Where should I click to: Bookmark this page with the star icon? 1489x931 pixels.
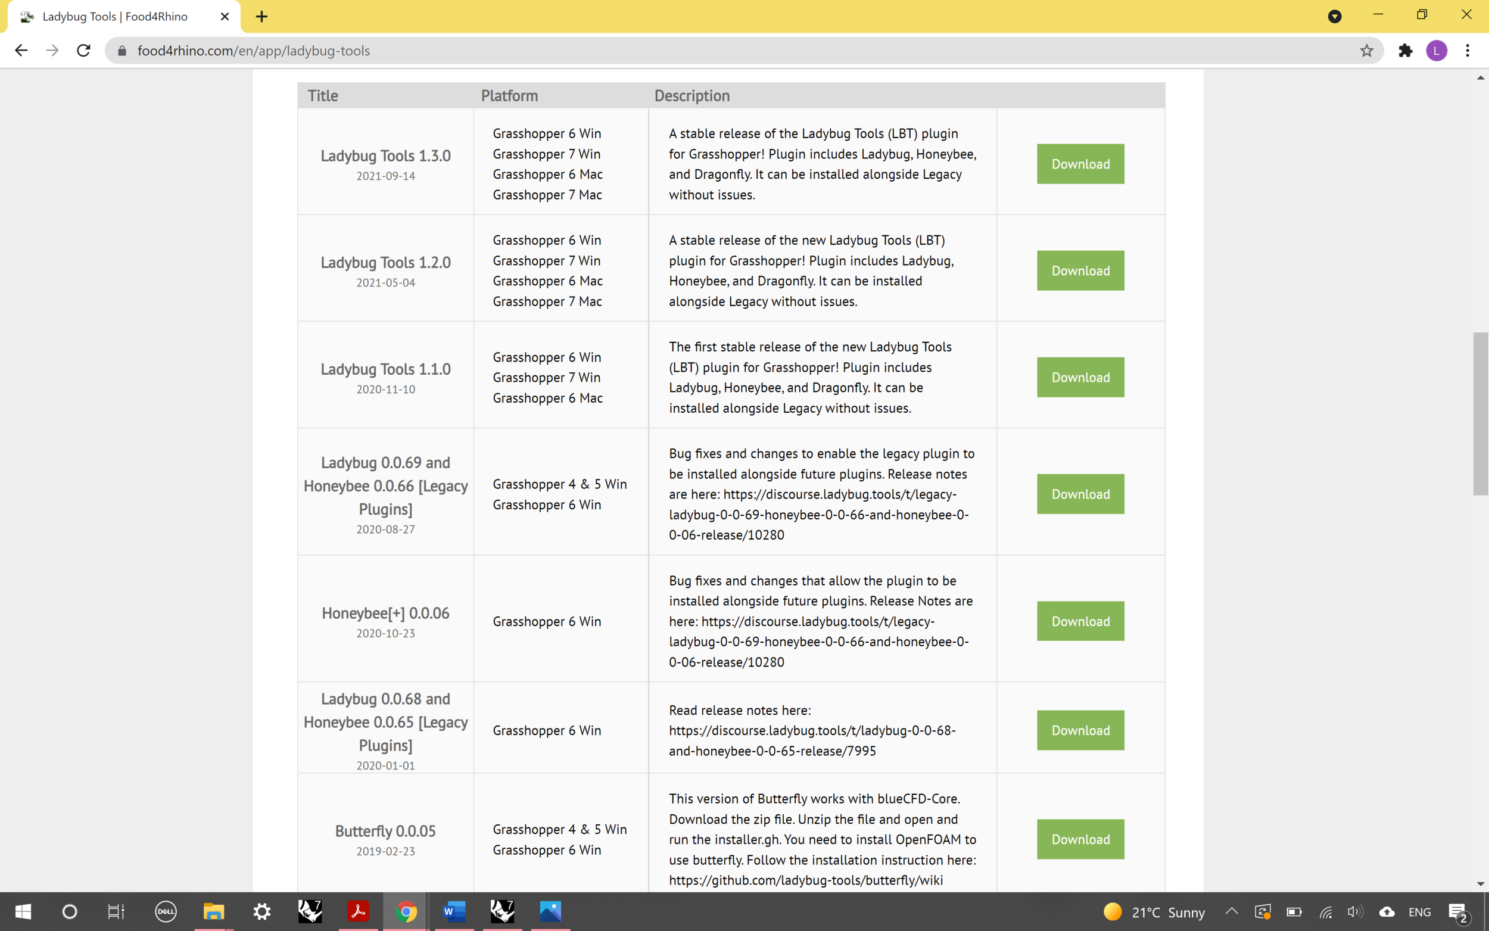coord(1366,51)
